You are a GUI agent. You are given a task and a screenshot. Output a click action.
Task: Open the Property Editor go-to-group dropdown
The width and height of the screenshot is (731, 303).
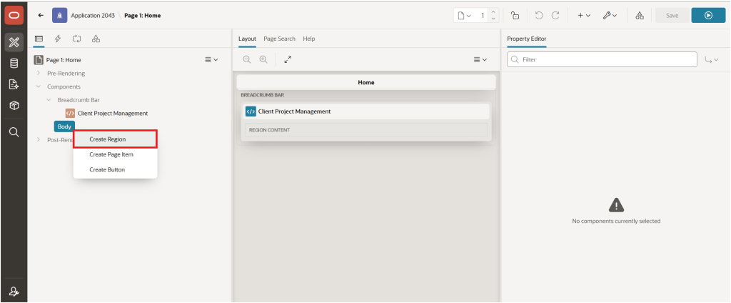point(711,59)
